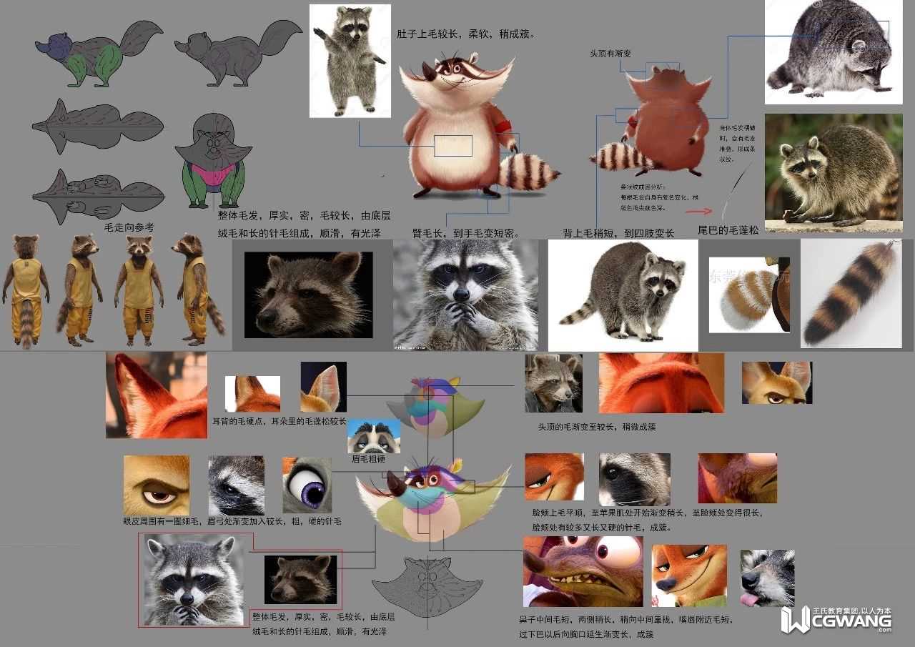Click the text '肚子上毛较长，柔软，稍成簇。'

pos(468,34)
